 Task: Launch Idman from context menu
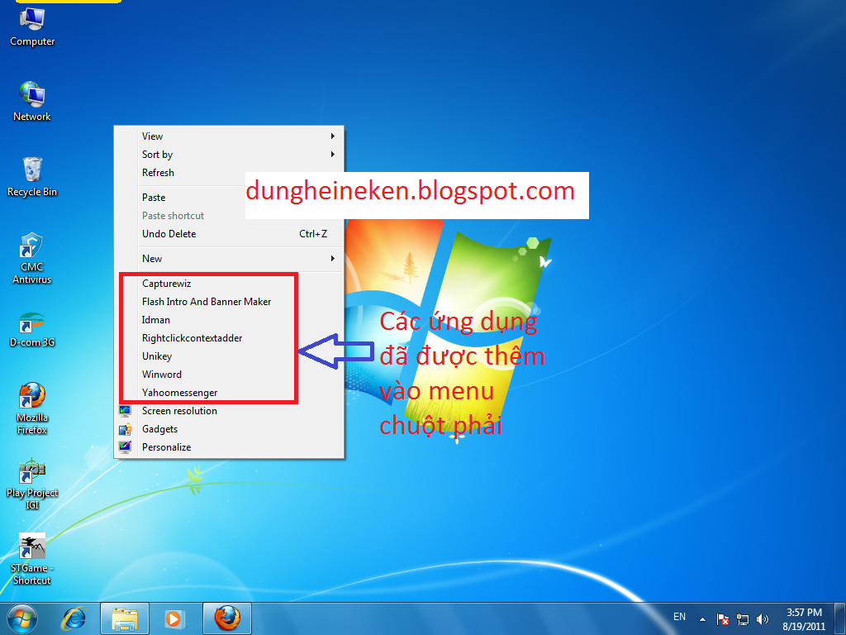(229, 320)
